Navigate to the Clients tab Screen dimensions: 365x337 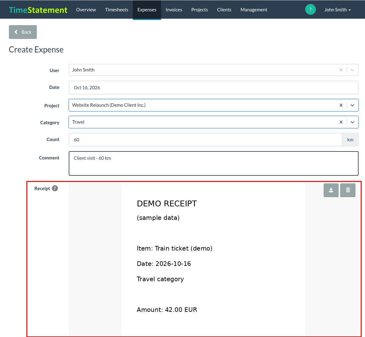click(x=224, y=10)
